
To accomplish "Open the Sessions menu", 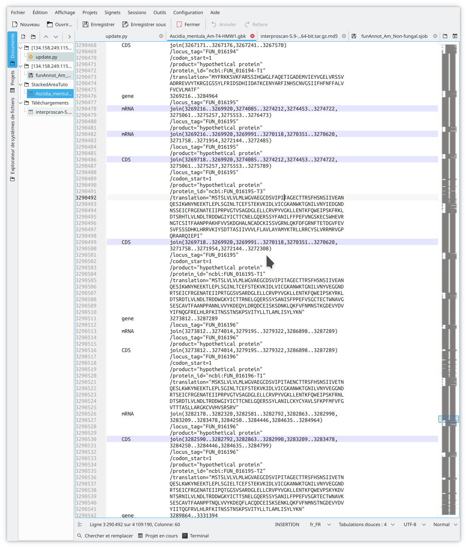I will point(137,12).
